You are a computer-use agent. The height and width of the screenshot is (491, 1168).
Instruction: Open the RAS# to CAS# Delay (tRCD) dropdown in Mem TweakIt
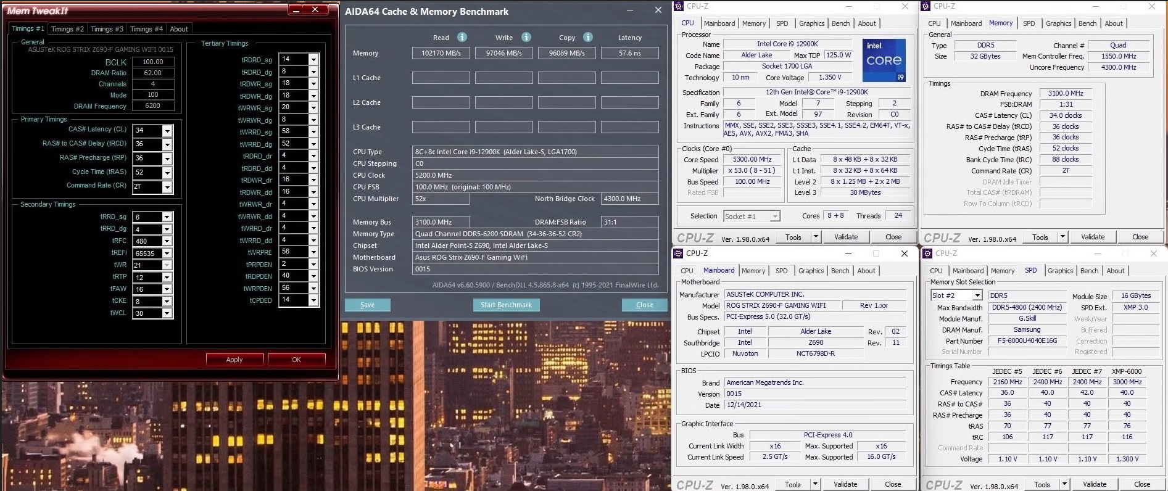pyautogui.click(x=167, y=144)
